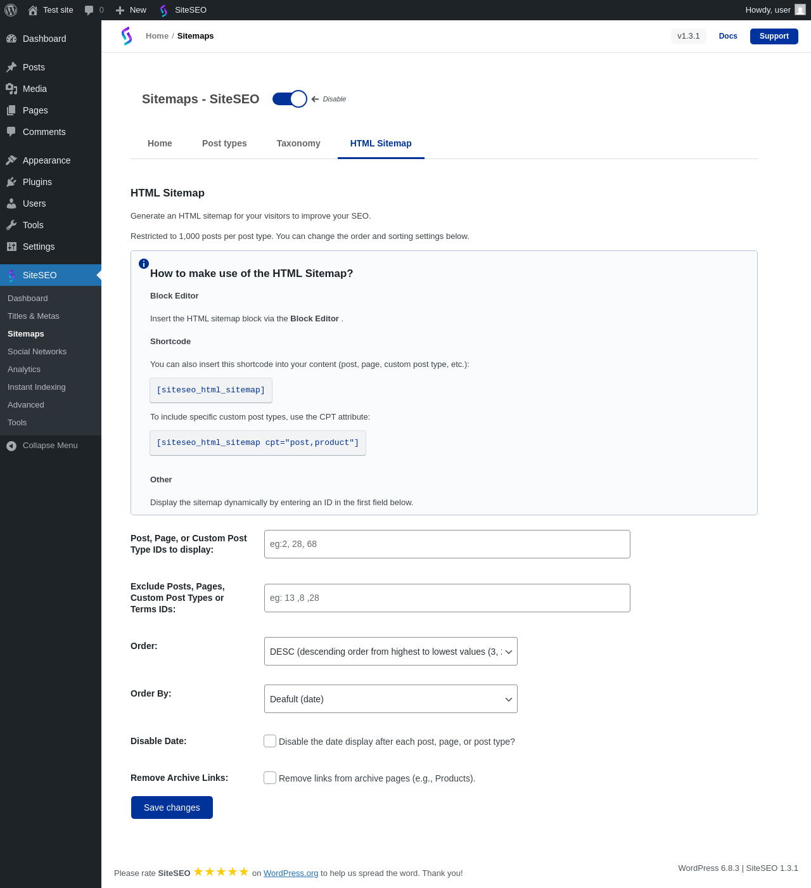Click the five-star rating in footer
The image size is (811, 888).
coord(221,872)
